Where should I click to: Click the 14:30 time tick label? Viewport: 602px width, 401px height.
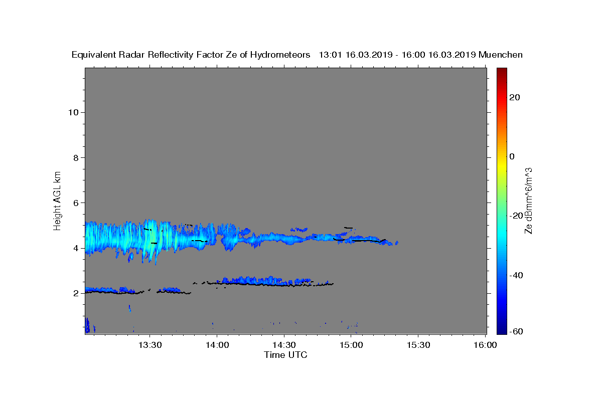click(x=284, y=345)
